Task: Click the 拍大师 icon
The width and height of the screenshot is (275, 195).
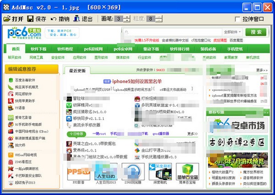Action: click(11, 145)
